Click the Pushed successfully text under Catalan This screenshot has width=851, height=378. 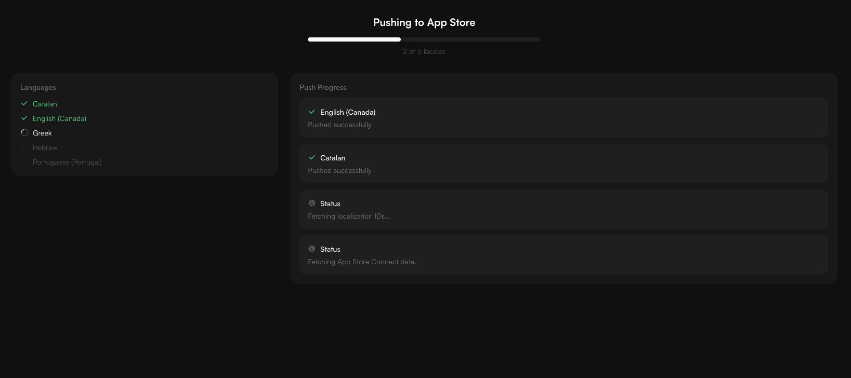tap(339, 170)
